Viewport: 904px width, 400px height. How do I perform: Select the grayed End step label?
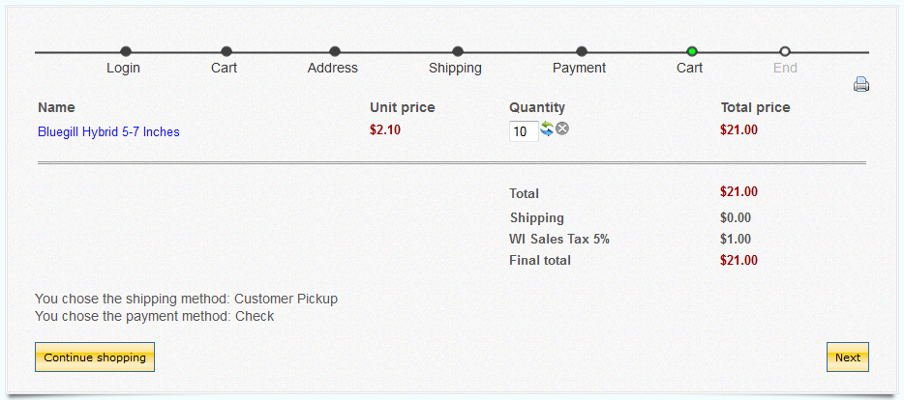click(x=785, y=68)
